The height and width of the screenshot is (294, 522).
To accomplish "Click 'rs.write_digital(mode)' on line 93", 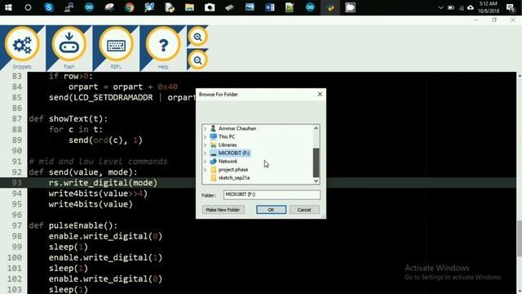I will [103, 183].
